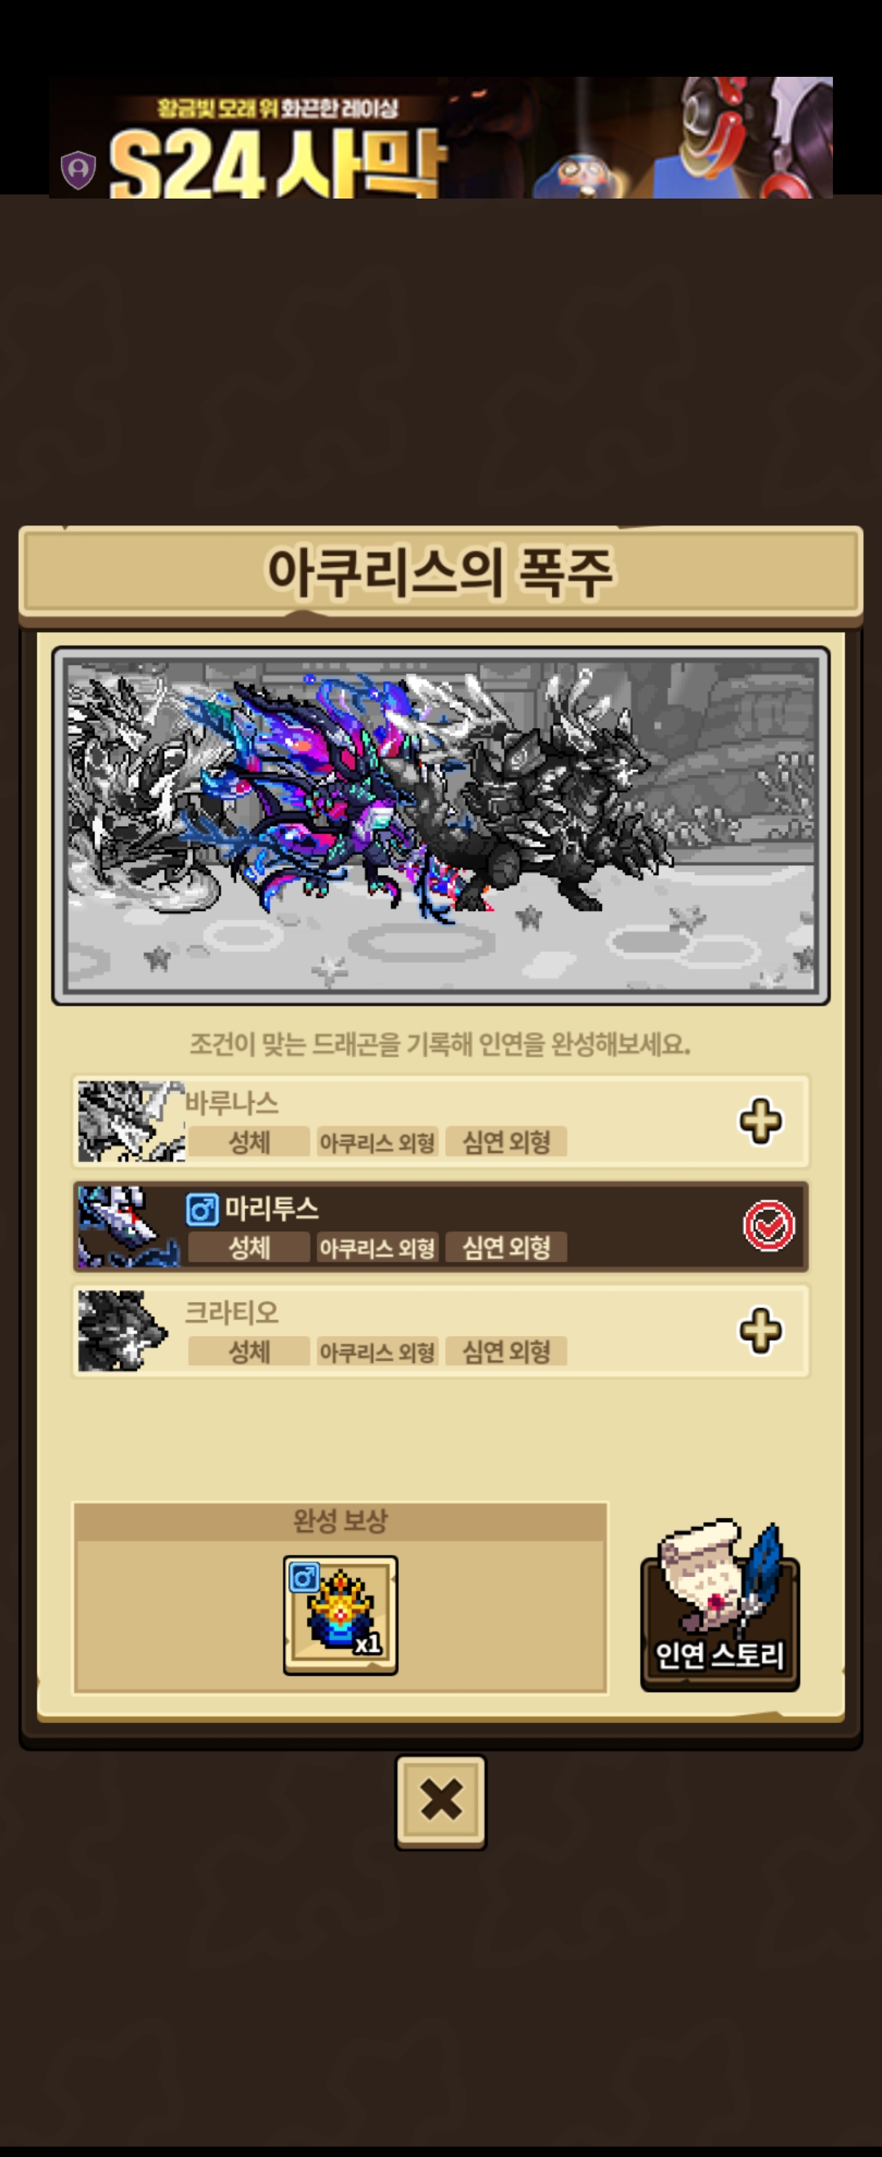Select the 마리투스 dragon portrait
This screenshot has height=2157, width=882.
pyautogui.click(x=129, y=1226)
